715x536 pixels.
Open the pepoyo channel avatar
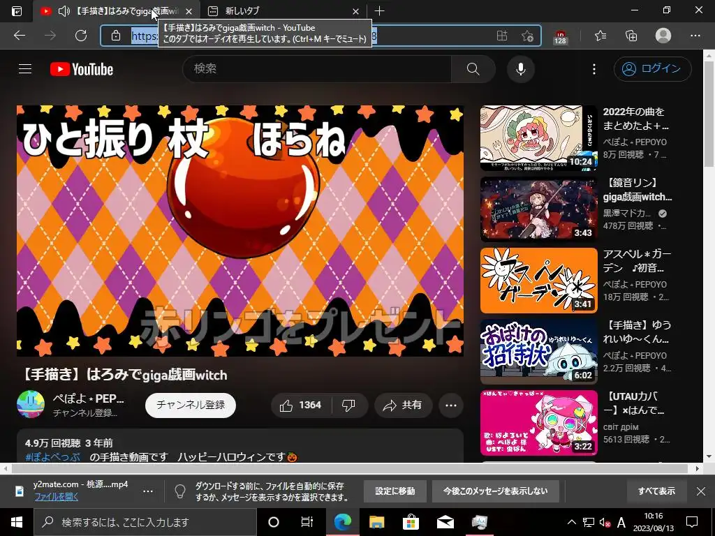point(31,404)
